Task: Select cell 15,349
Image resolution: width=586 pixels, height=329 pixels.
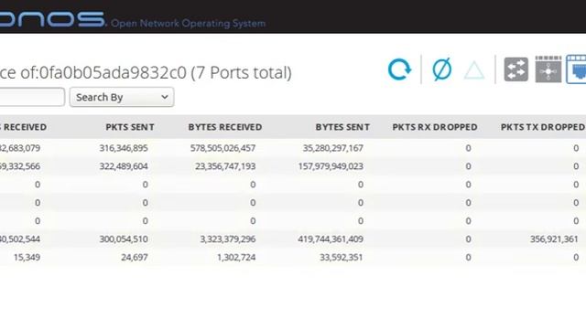Action: (x=27, y=258)
